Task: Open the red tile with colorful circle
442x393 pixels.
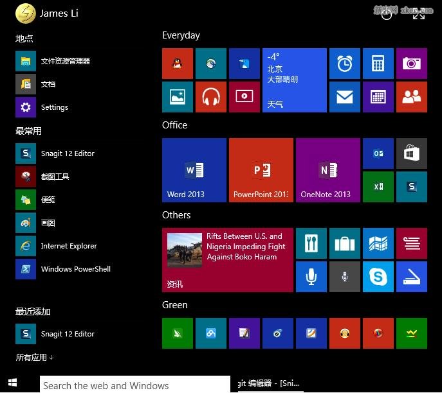Action: (x=378, y=333)
